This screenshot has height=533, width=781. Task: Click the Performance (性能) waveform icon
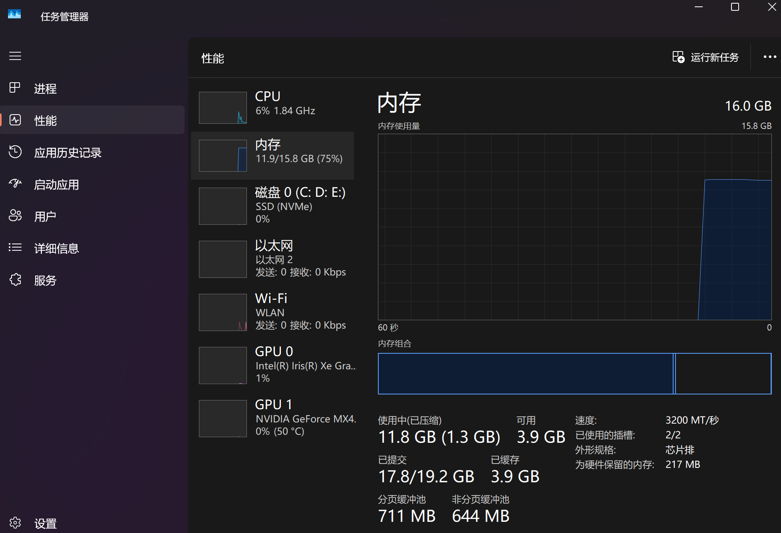click(x=15, y=120)
